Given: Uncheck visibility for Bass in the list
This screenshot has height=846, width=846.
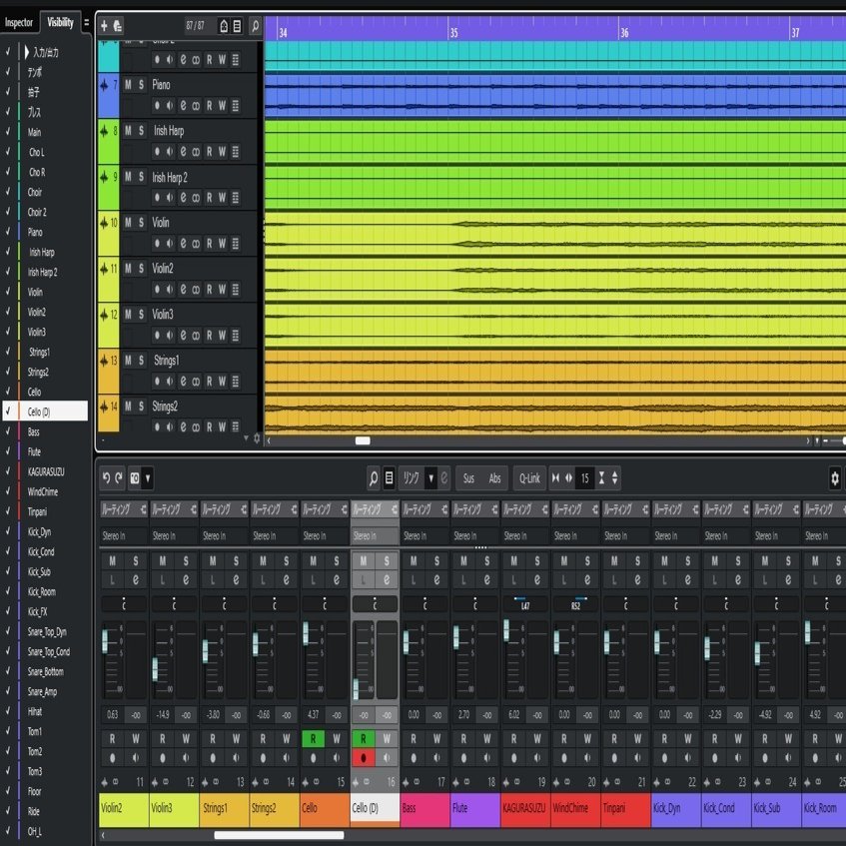Looking at the screenshot, I should click(x=8, y=431).
